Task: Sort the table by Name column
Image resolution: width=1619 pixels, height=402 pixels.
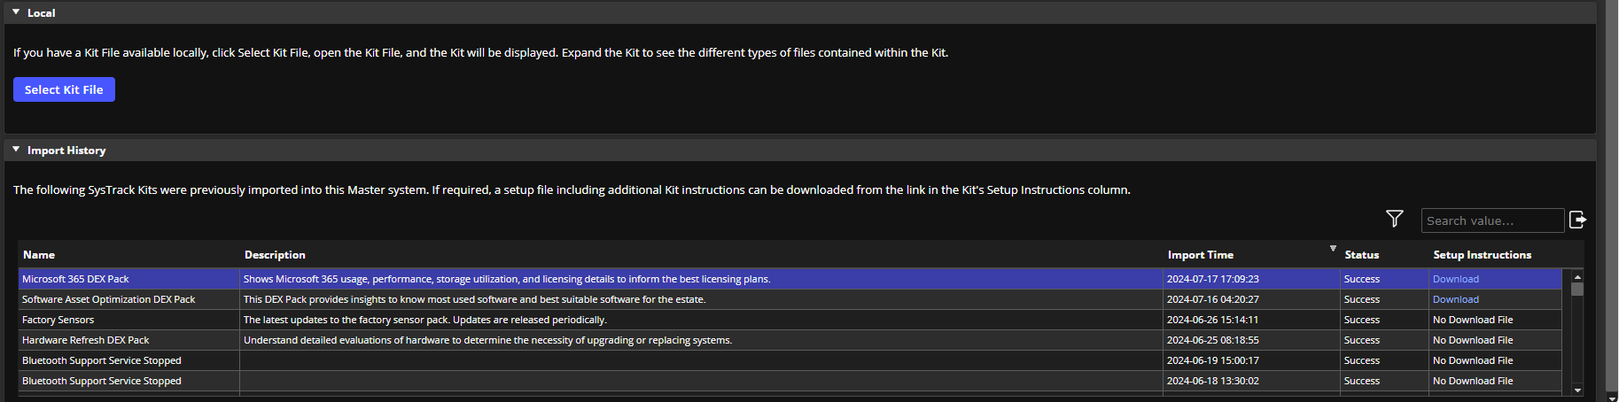Action: coord(39,255)
